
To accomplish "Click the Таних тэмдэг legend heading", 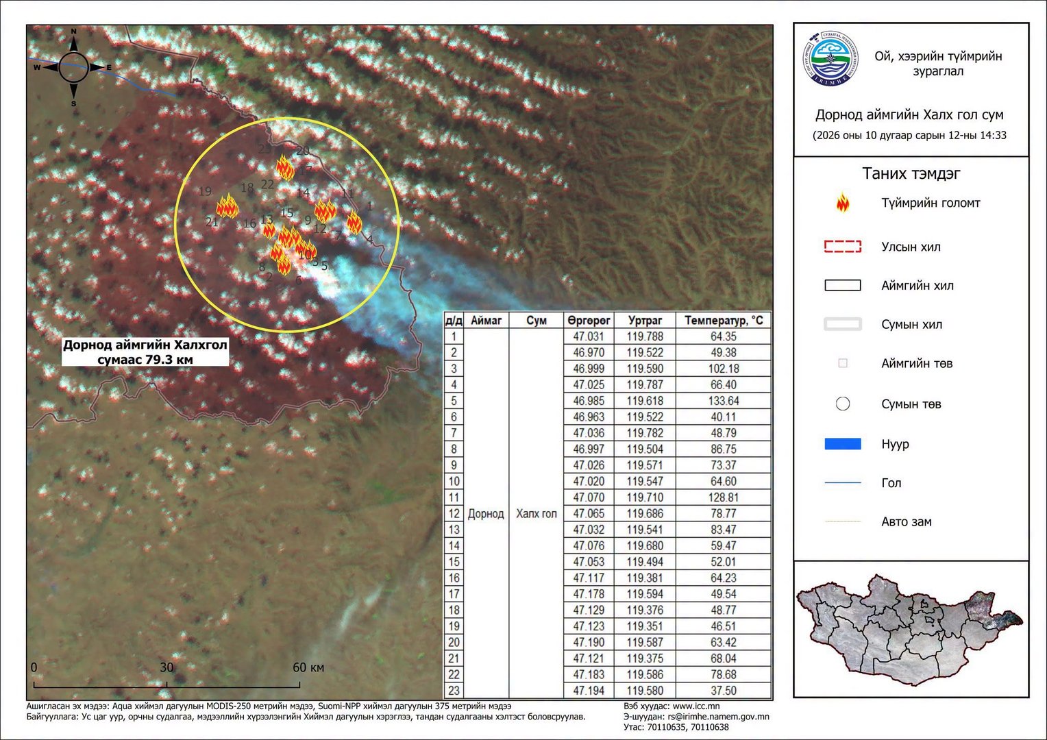I will [911, 173].
